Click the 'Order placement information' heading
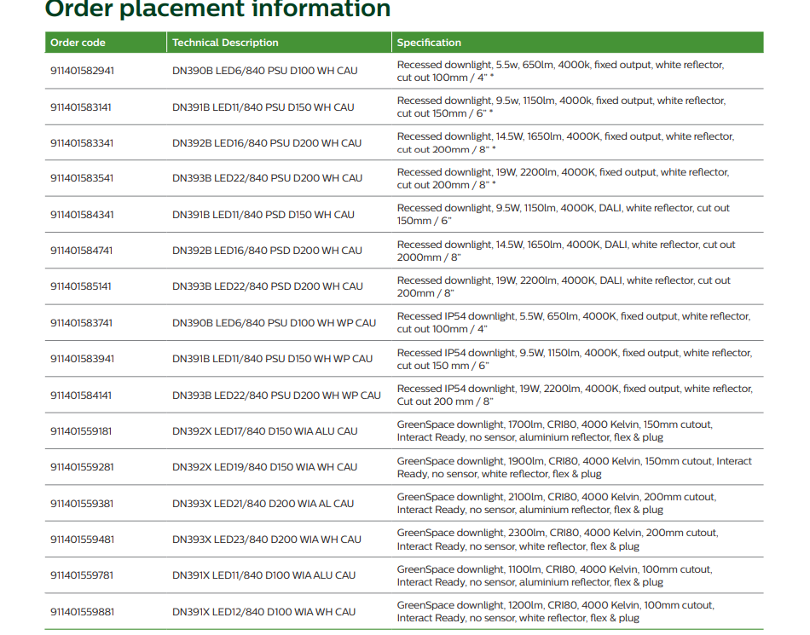The width and height of the screenshot is (810, 635). [217, 10]
